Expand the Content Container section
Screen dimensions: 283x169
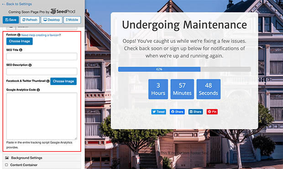[x=42, y=165]
